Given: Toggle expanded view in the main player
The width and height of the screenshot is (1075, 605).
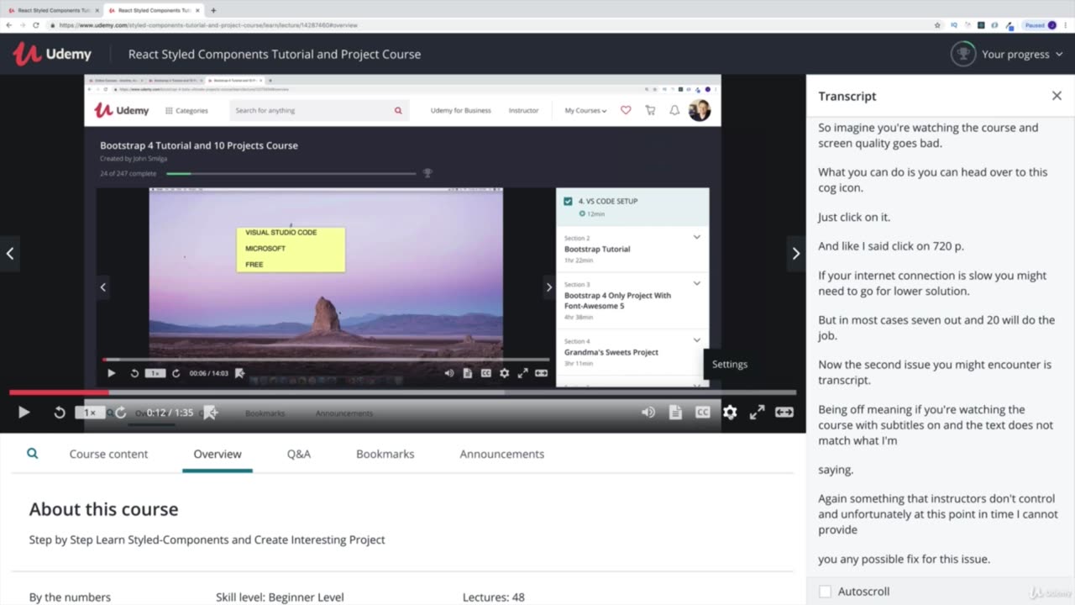Looking at the screenshot, I should click(784, 412).
